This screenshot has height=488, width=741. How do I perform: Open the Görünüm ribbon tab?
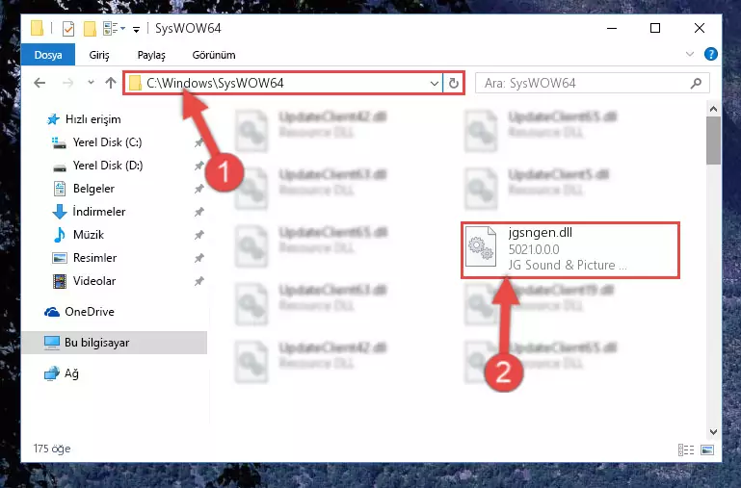pyautogui.click(x=214, y=55)
